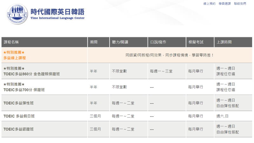Click 自由彈性搭配 in the 彈性班 row
The height and width of the screenshot is (143, 254).
coord(228,106)
